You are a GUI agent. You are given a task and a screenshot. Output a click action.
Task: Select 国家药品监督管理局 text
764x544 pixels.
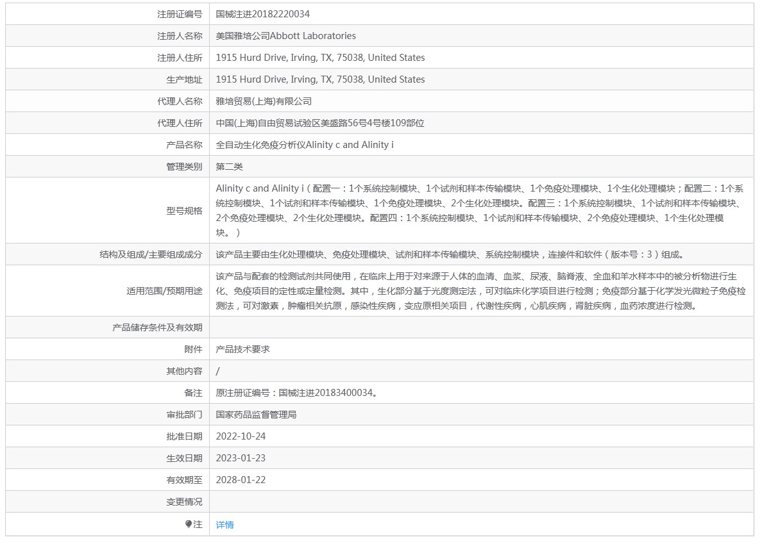pos(257,415)
